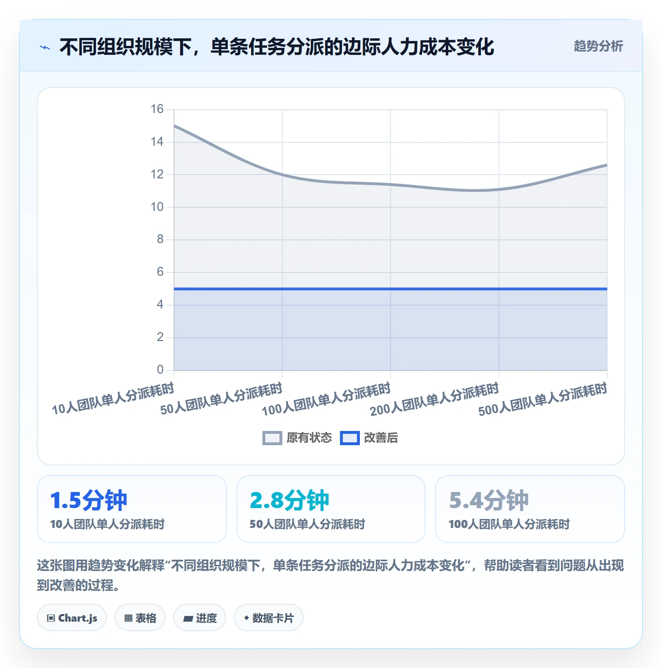Click the gray 原有状态 curve in the chart
Viewport: 662px width, 668px height.
point(391,185)
